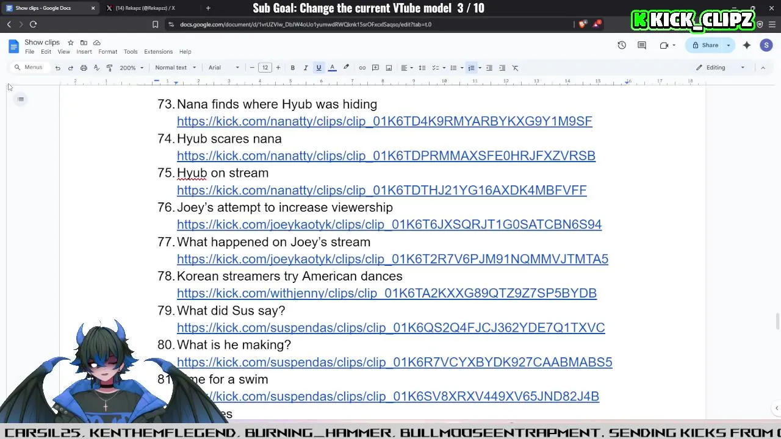Open the Help menu
The width and height of the screenshot is (781, 439).
pos(185,52)
